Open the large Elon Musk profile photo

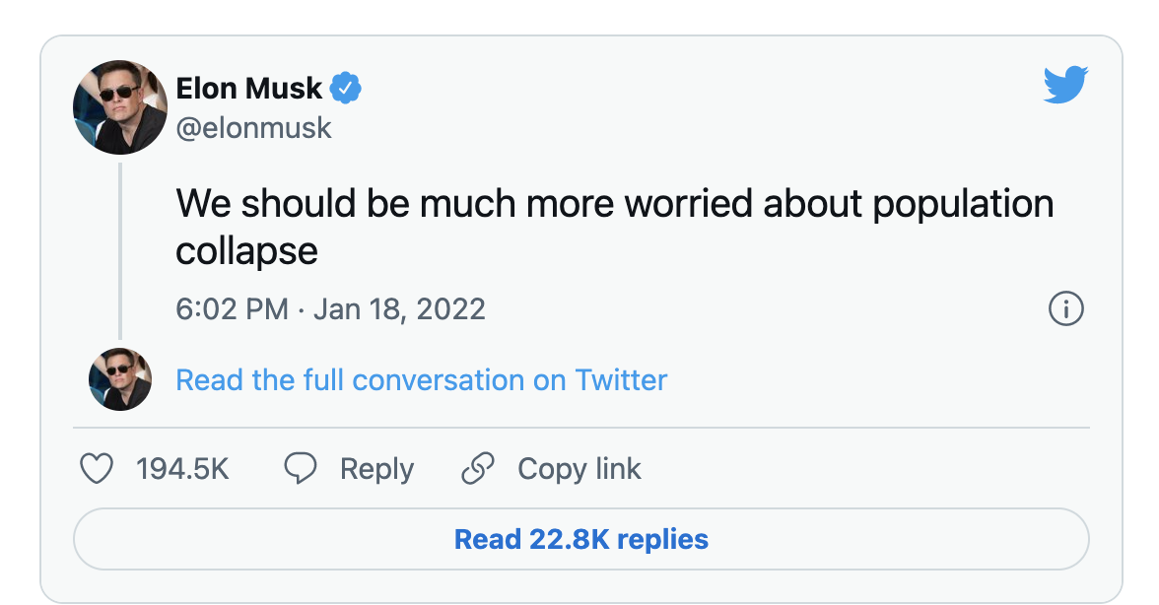(120, 106)
